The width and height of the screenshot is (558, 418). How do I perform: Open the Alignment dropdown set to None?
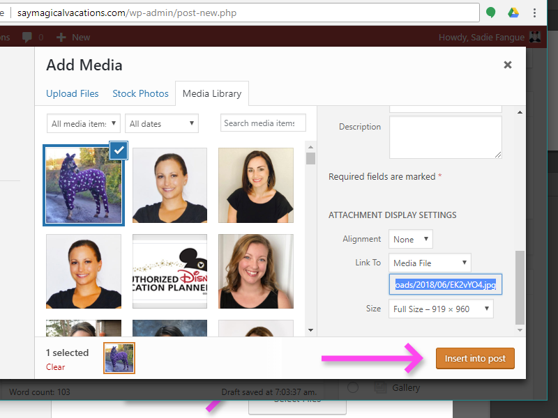411,239
